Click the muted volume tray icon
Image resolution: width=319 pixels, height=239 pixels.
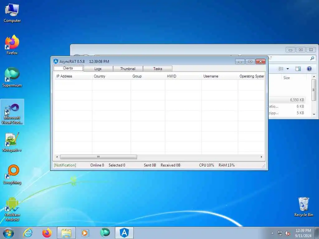(x=288, y=233)
